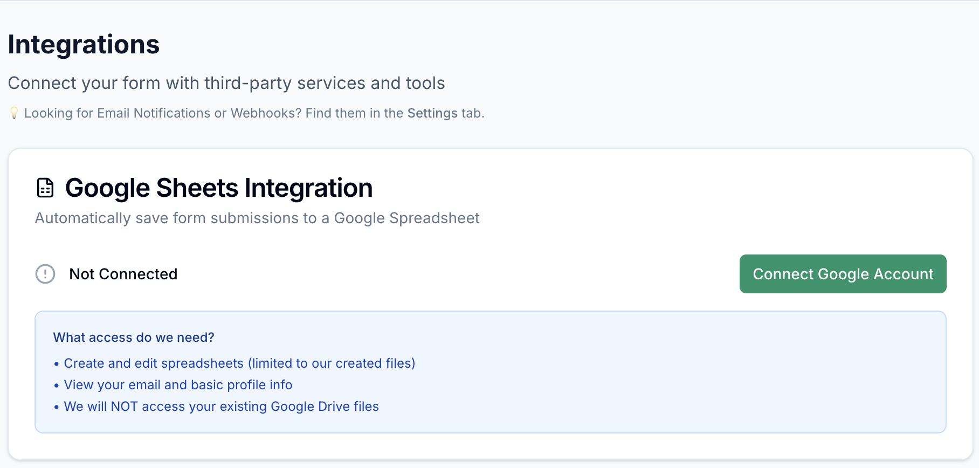Image resolution: width=979 pixels, height=468 pixels.
Task: Click the 'Connect your form with third-party services' subtitle
Action: pyautogui.click(x=226, y=82)
